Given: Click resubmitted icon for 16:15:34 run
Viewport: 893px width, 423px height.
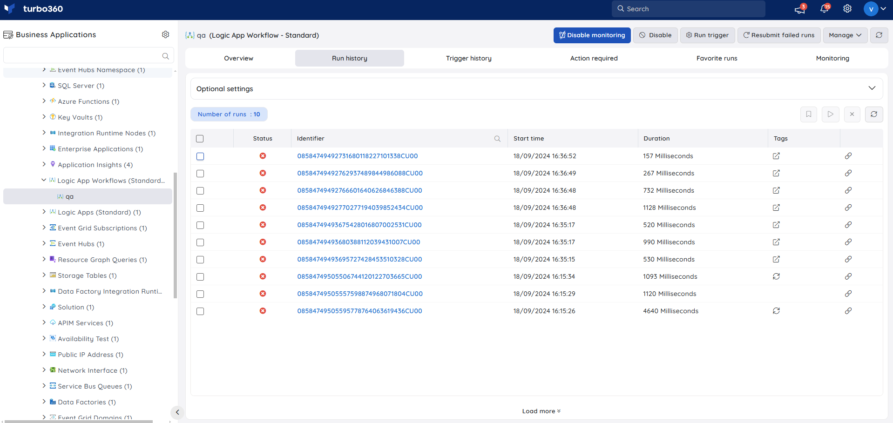Looking at the screenshot, I should pos(776,276).
